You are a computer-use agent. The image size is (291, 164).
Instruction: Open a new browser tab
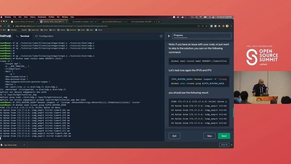pos(159,22)
